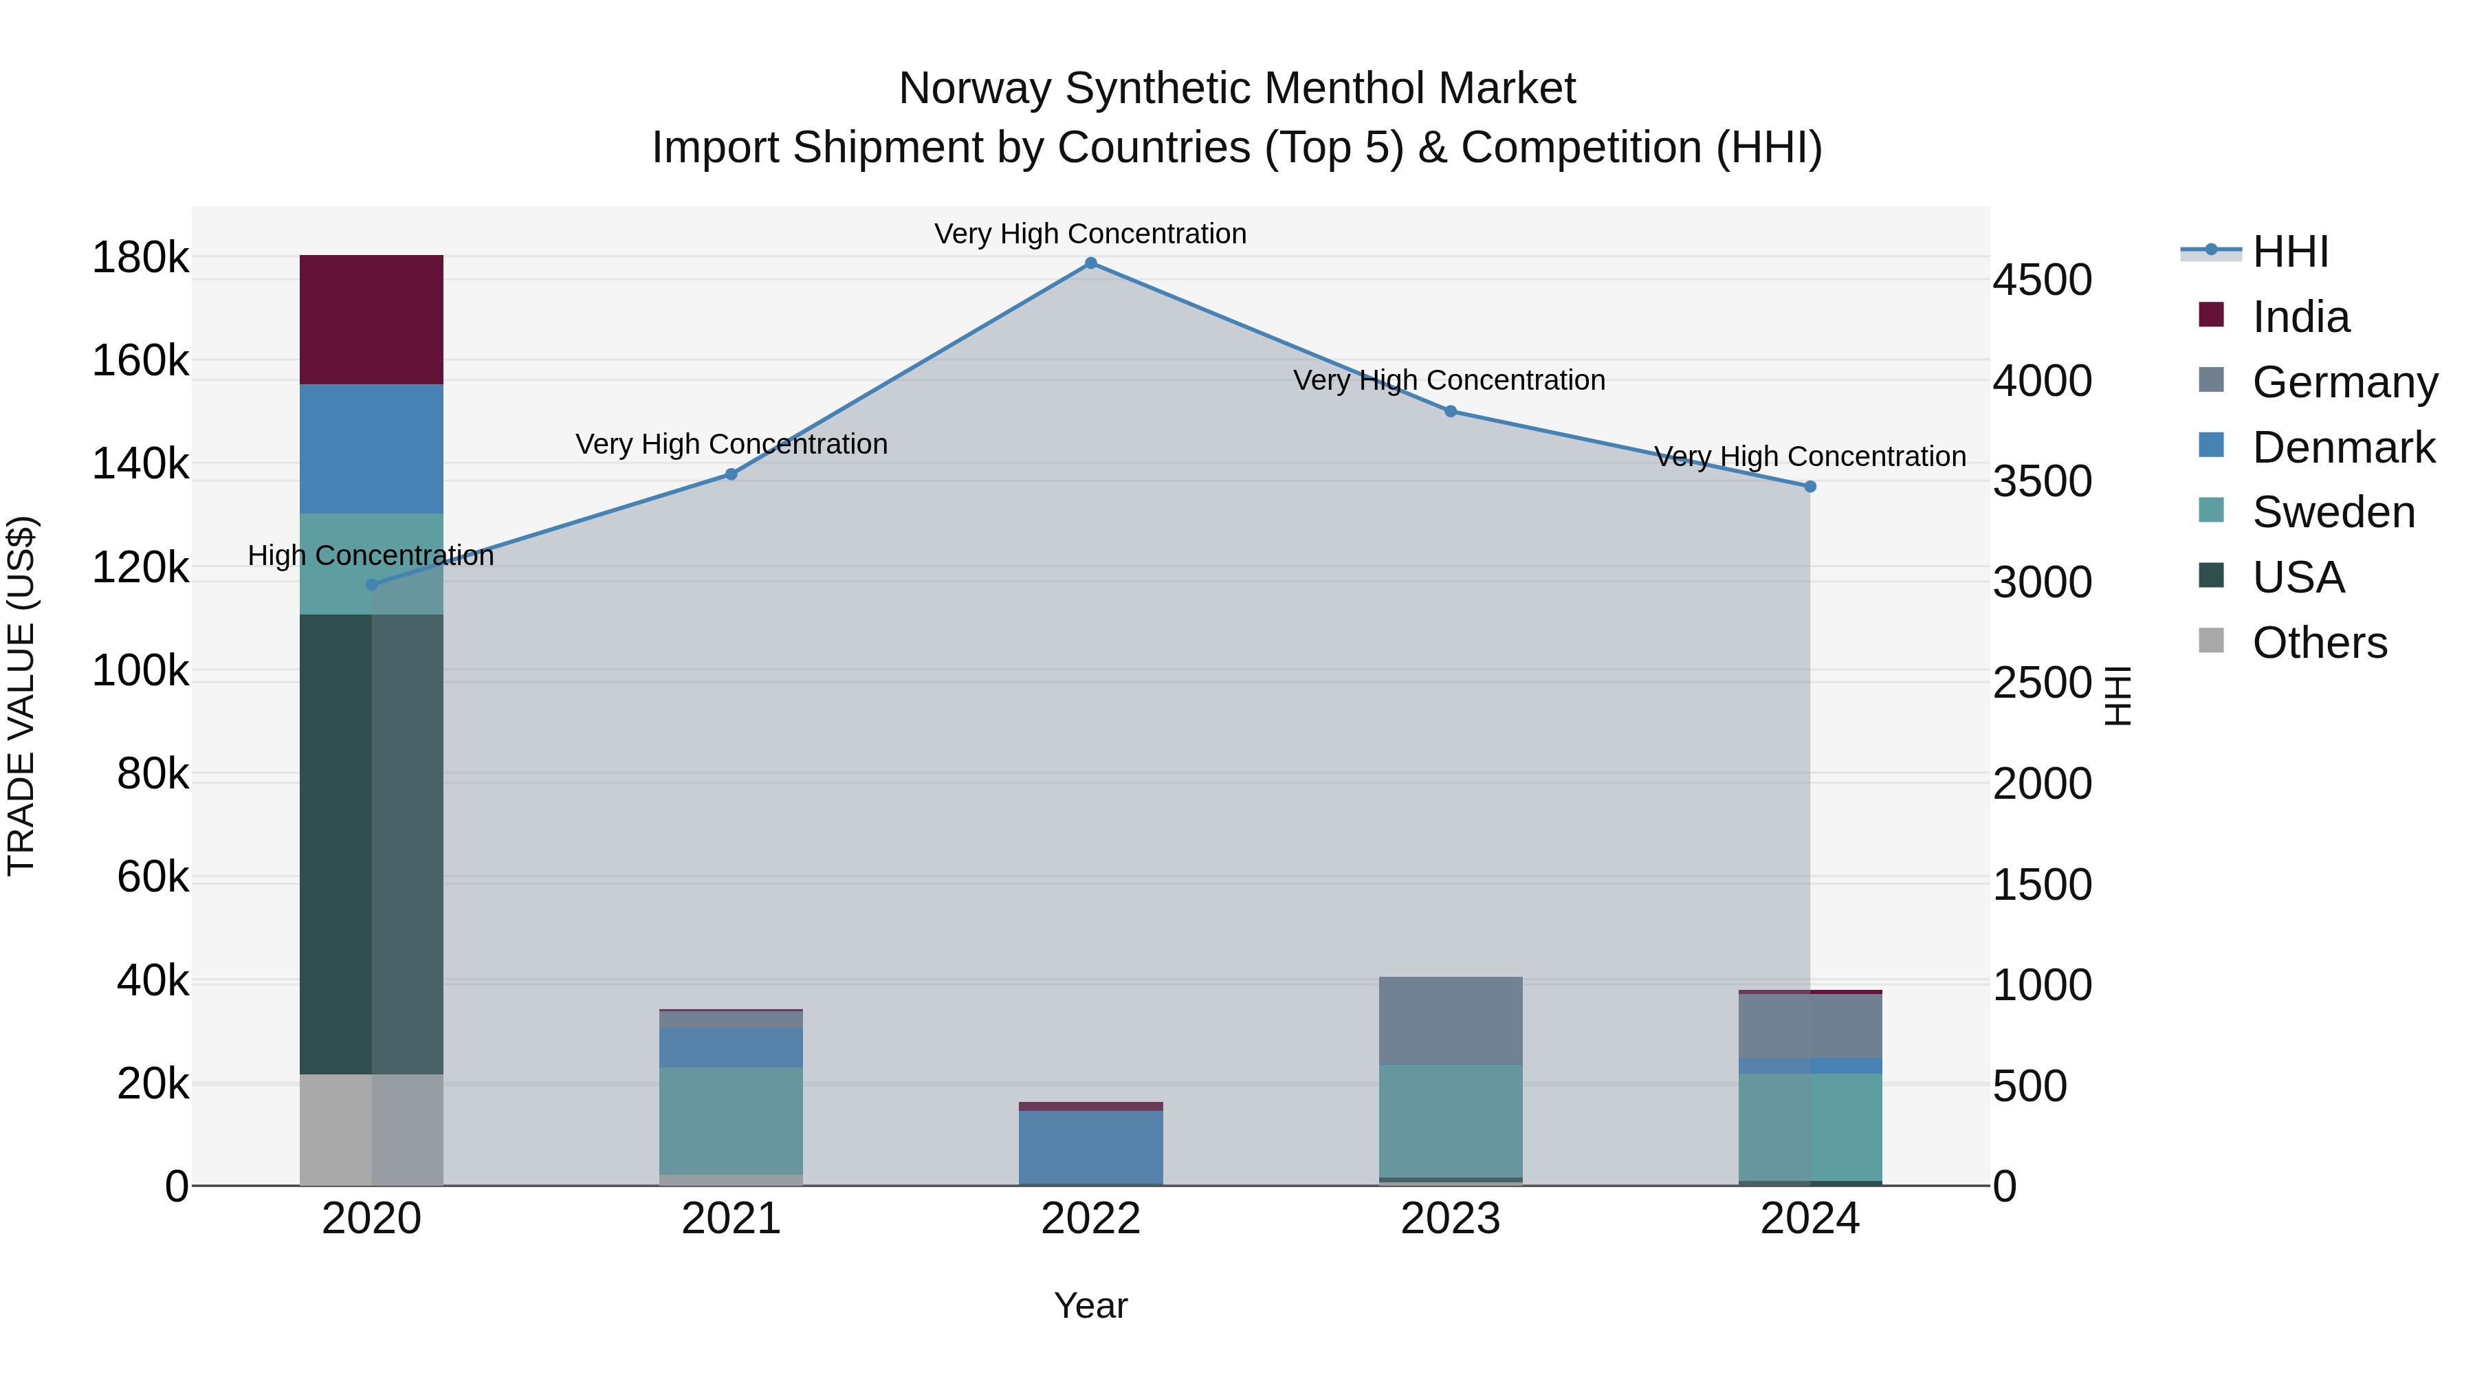Click the 2024 HHI data point marker
The width and height of the screenshot is (2475, 1392).
pyautogui.click(x=1810, y=486)
